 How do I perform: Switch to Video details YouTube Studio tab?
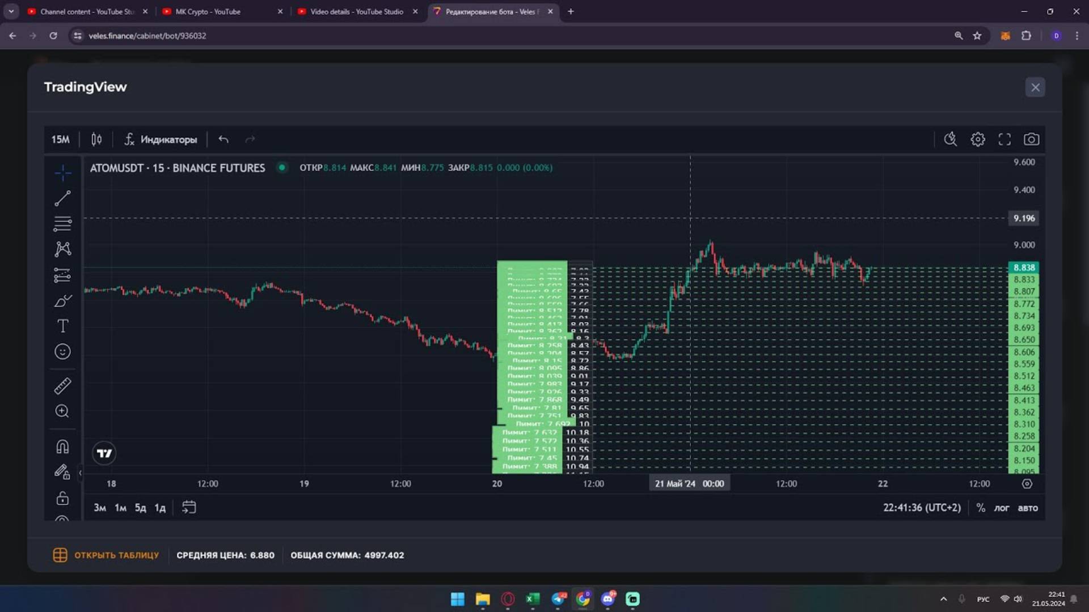coord(357,11)
